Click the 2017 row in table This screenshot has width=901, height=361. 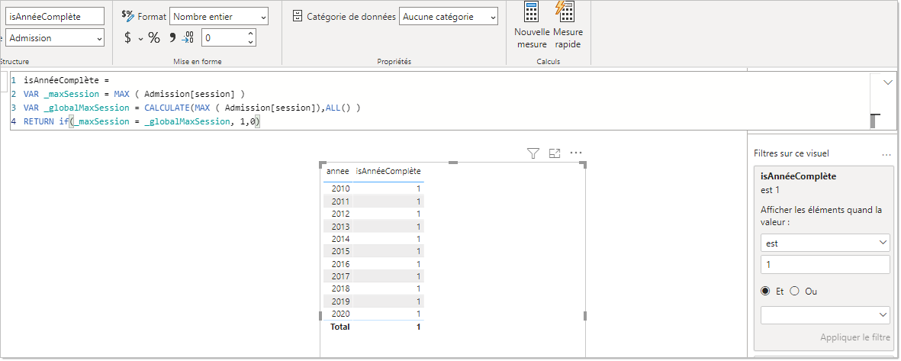(x=374, y=276)
